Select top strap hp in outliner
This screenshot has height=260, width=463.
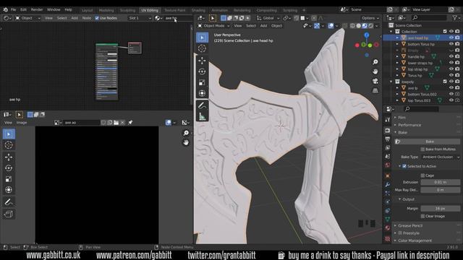coord(417,69)
